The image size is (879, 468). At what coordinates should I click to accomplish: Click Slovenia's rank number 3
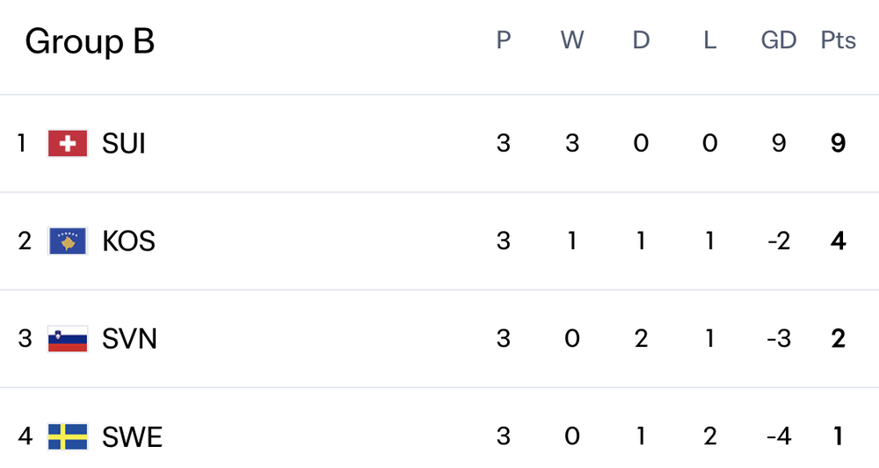click(x=25, y=338)
